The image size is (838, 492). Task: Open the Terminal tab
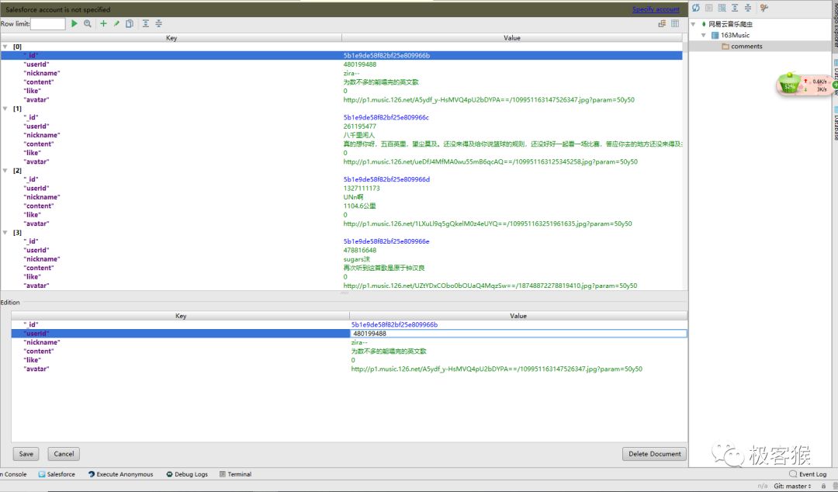[x=235, y=474]
